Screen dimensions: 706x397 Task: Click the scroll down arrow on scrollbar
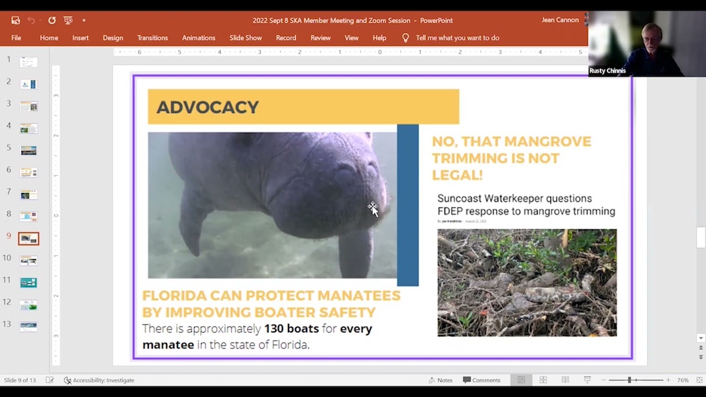tap(701, 338)
